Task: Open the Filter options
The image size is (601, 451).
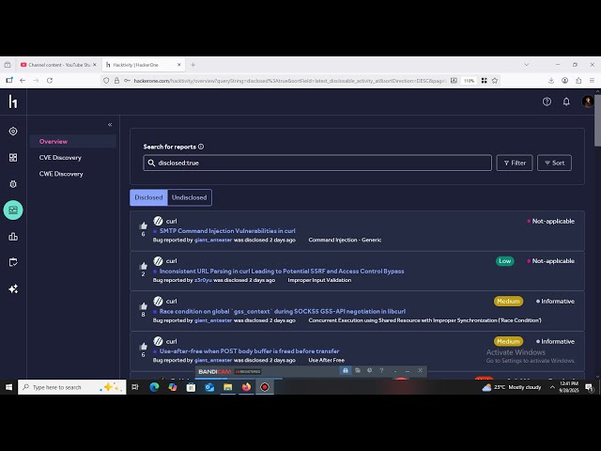Action: tap(515, 163)
